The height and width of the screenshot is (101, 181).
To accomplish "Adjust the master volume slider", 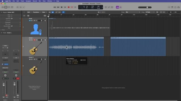I will tap(145, 7).
